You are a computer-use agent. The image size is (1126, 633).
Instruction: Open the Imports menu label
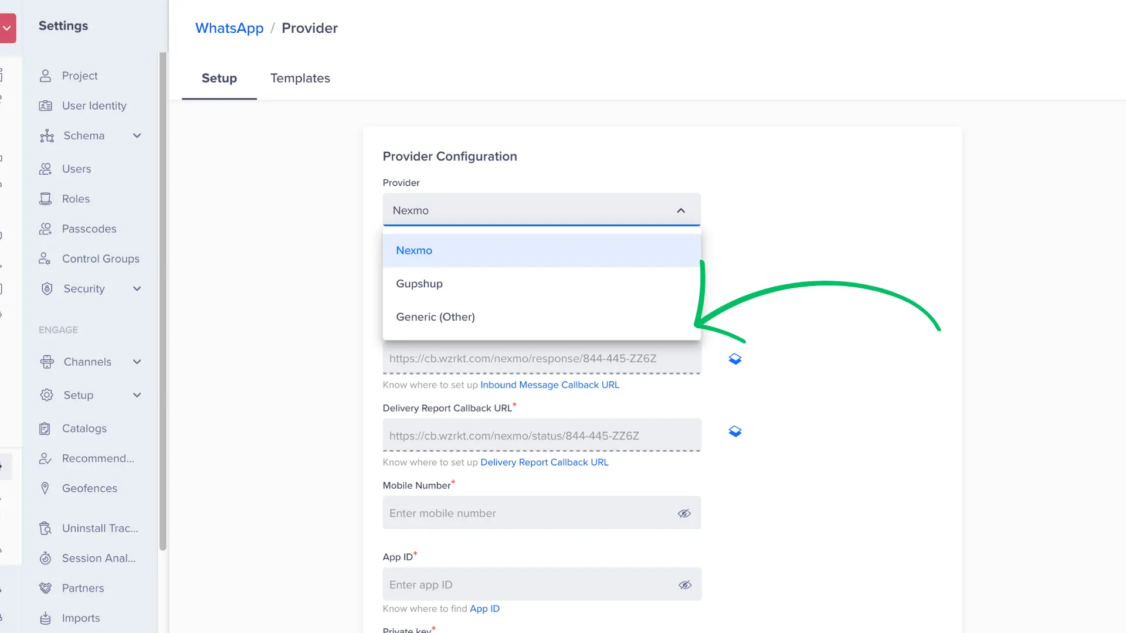[x=81, y=618]
